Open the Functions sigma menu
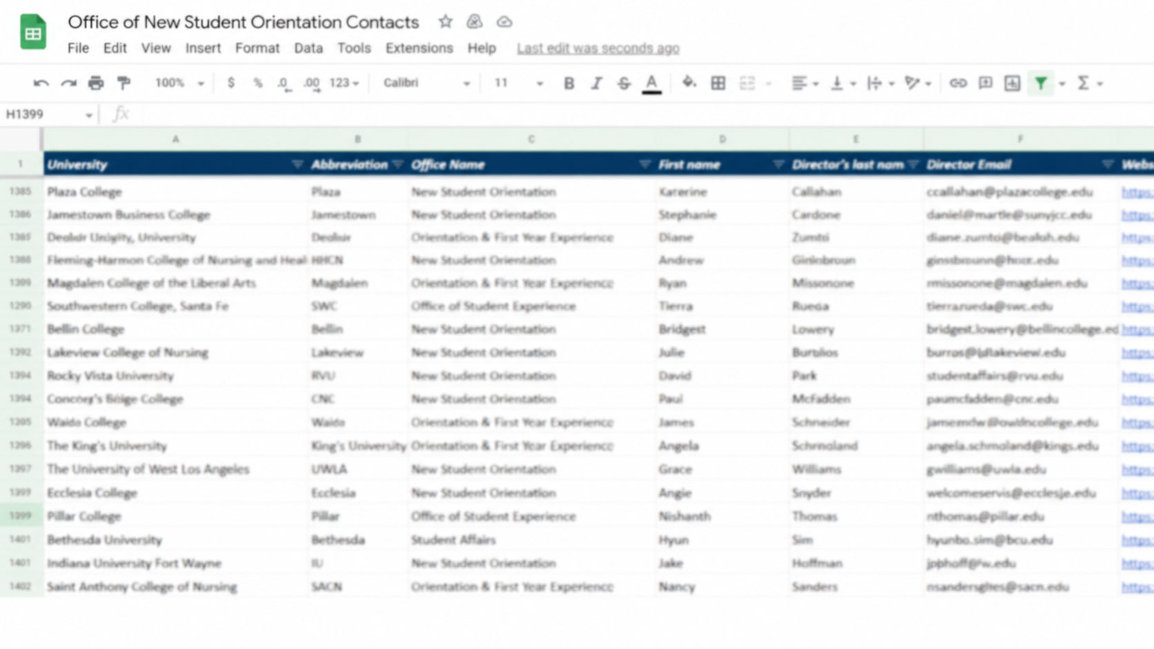Viewport: 1154px width, 649px height. (1090, 83)
